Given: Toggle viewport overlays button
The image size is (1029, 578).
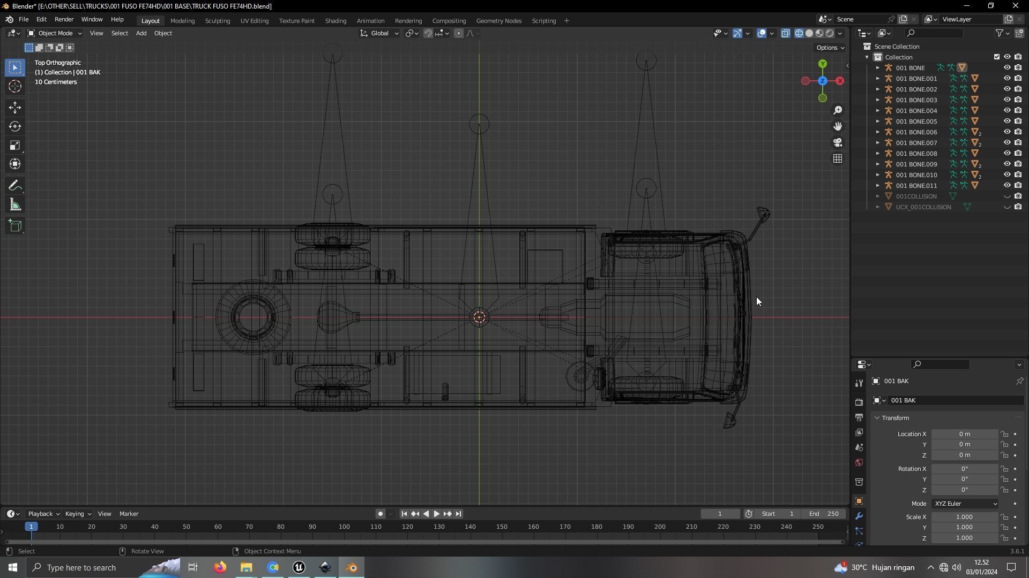Looking at the screenshot, I should pyautogui.click(x=762, y=33).
